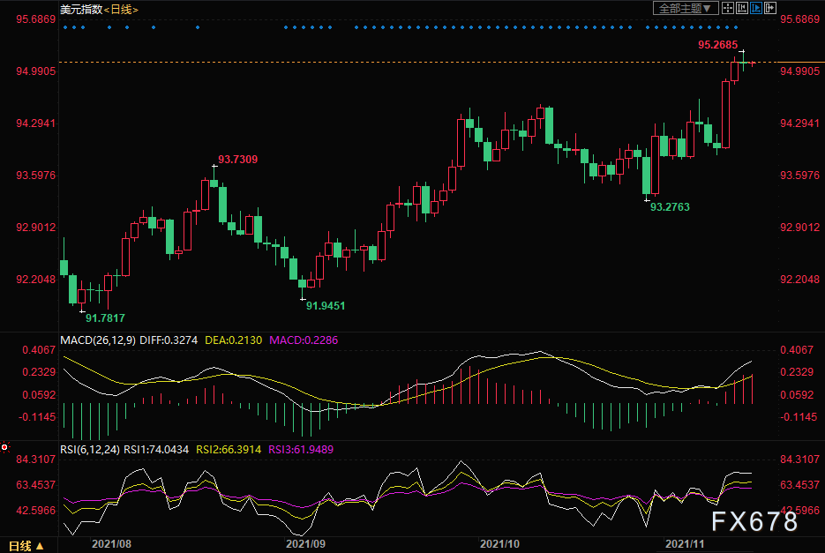Viewport: 825px width, 553px height.
Task: Click the red circle marker beside RSI panel
Action: (x=4, y=447)
